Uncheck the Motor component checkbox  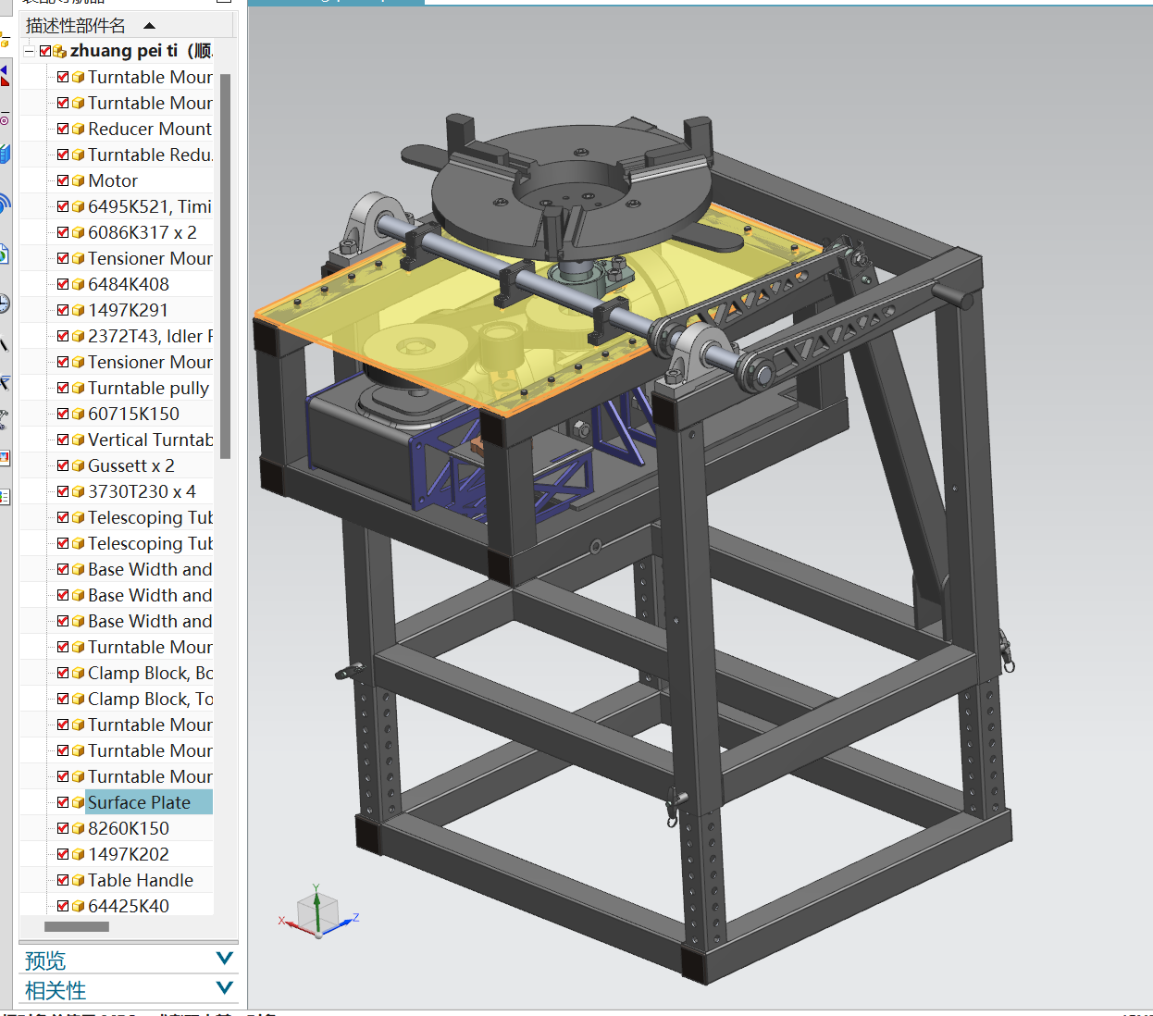[x=63, y=180]
